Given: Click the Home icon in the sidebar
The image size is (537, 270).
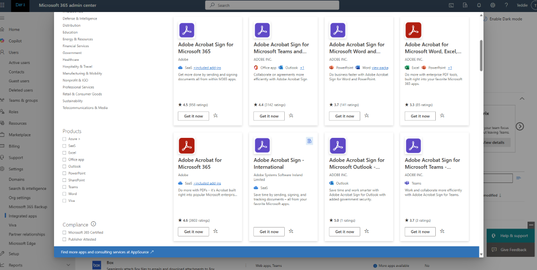Looking at the screenshot, I should point(2,29).
